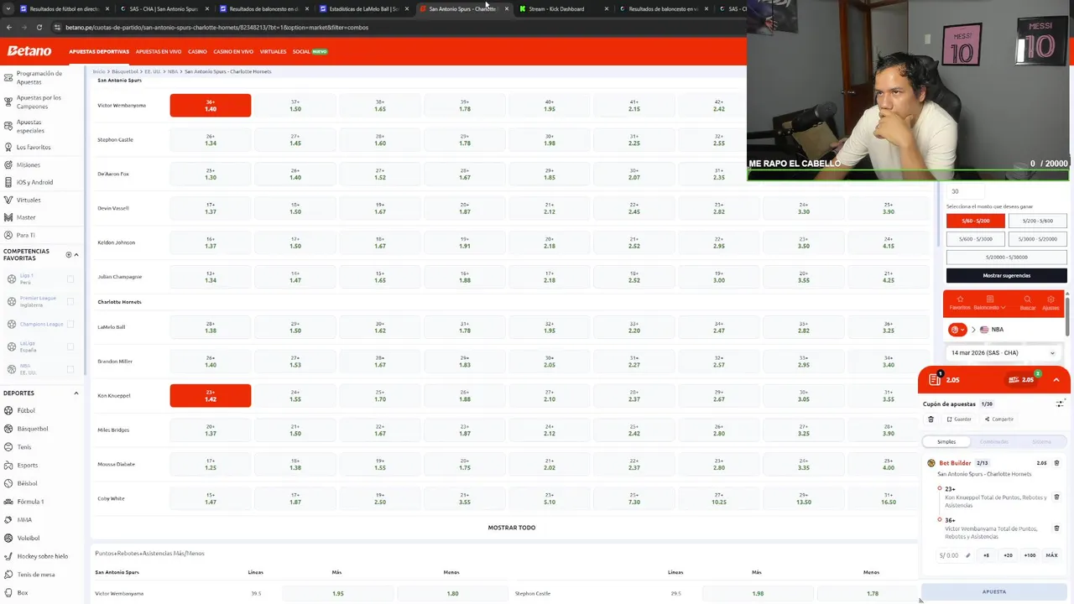This screenshot has height=604, width=1074.
Task: Open sport selector dropdown beside NBA
Action: (957, 330)
